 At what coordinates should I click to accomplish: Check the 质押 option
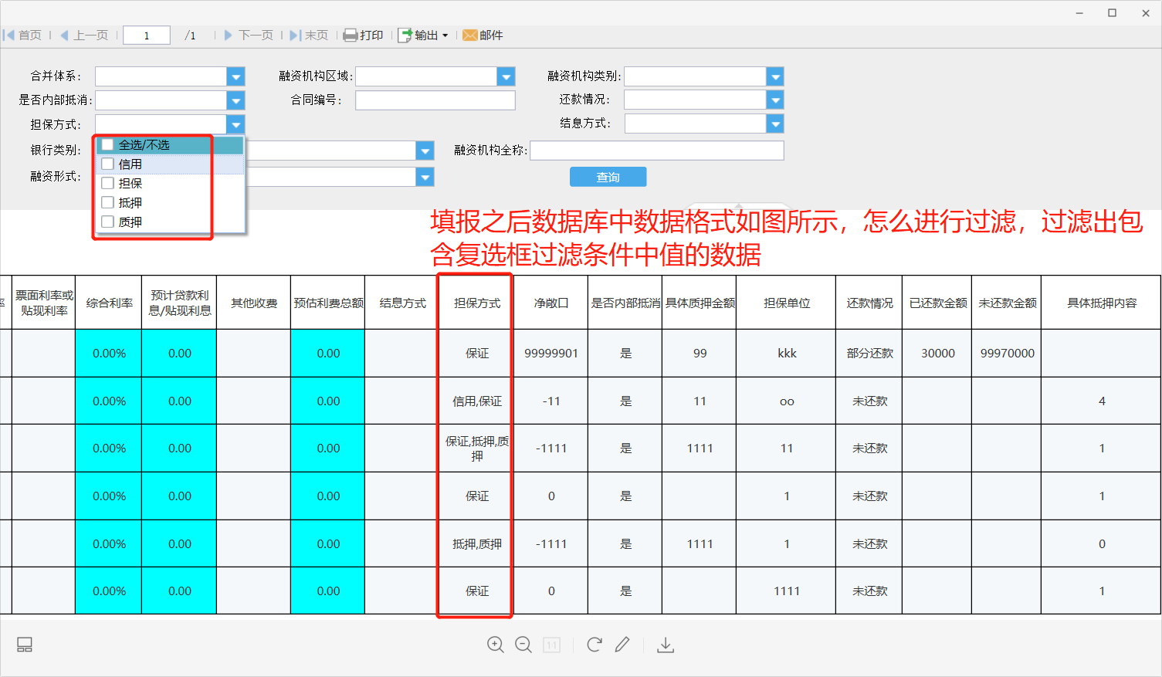108,222
